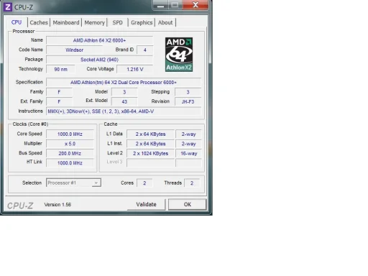The width and height of the screenshot is (368, 276).
Task: Close the CPU-Z window
Action: point(195,5)
